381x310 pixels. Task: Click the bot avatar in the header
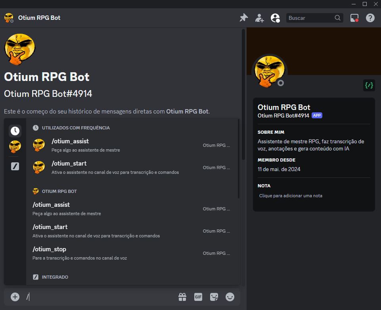(x=9, y=18)
